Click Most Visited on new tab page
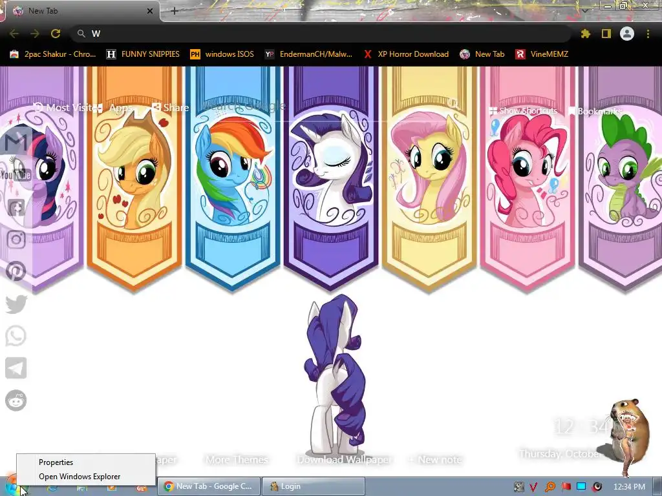Image resolution: width=662 pixels, height=496 pixels. (x=65, y=108)
